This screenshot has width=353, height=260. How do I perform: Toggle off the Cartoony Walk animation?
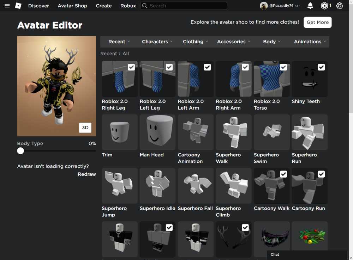pos(283,174)
